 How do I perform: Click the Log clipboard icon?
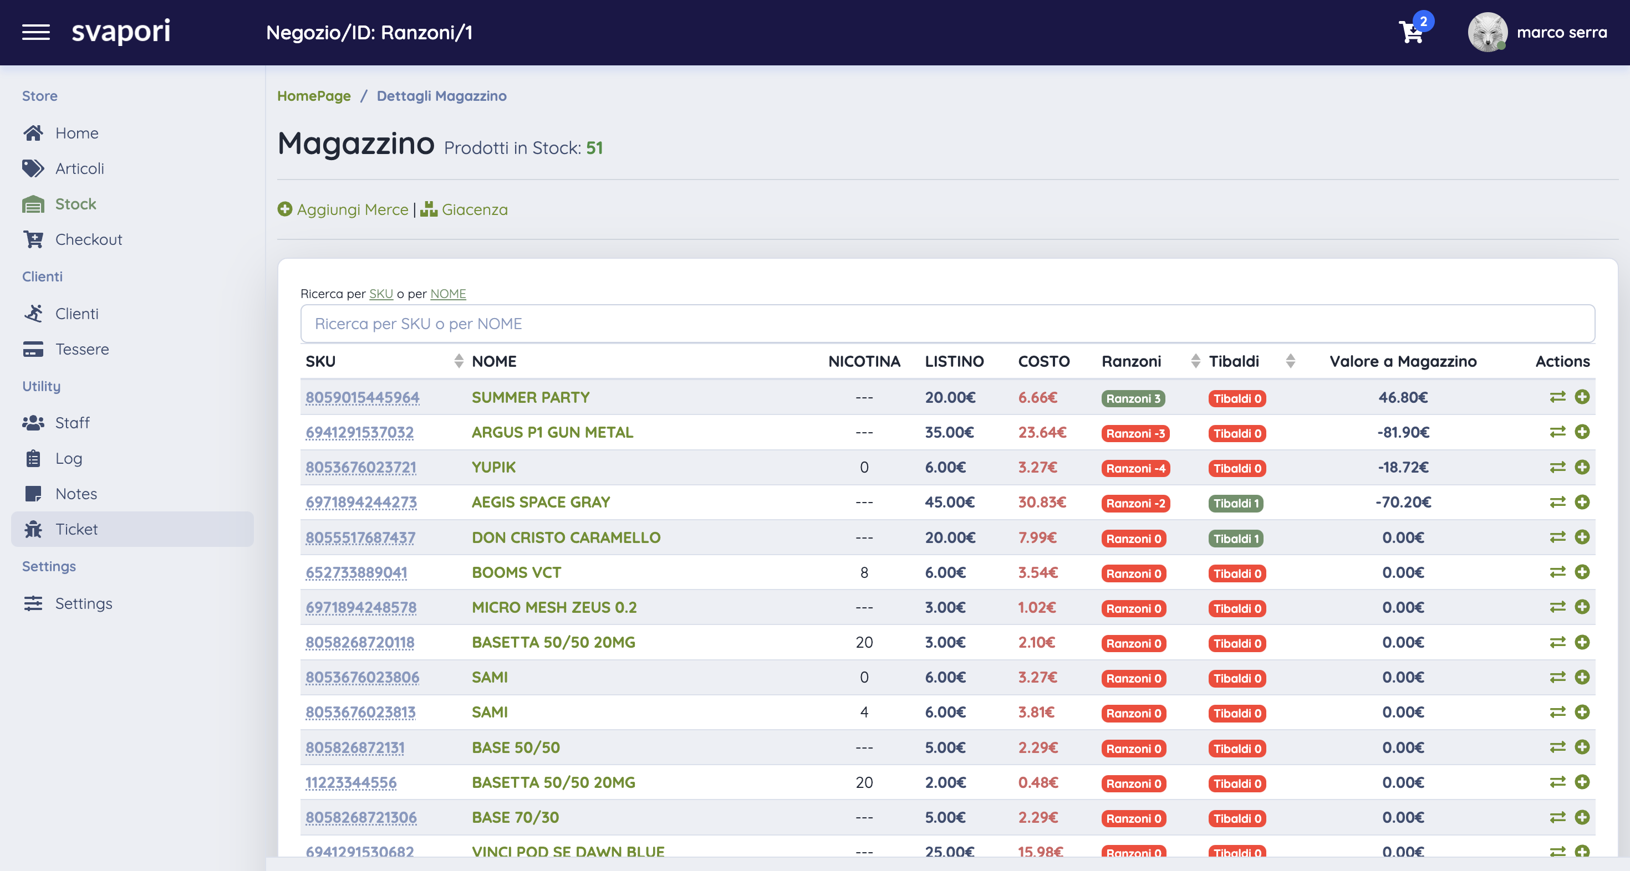point(33,458)
